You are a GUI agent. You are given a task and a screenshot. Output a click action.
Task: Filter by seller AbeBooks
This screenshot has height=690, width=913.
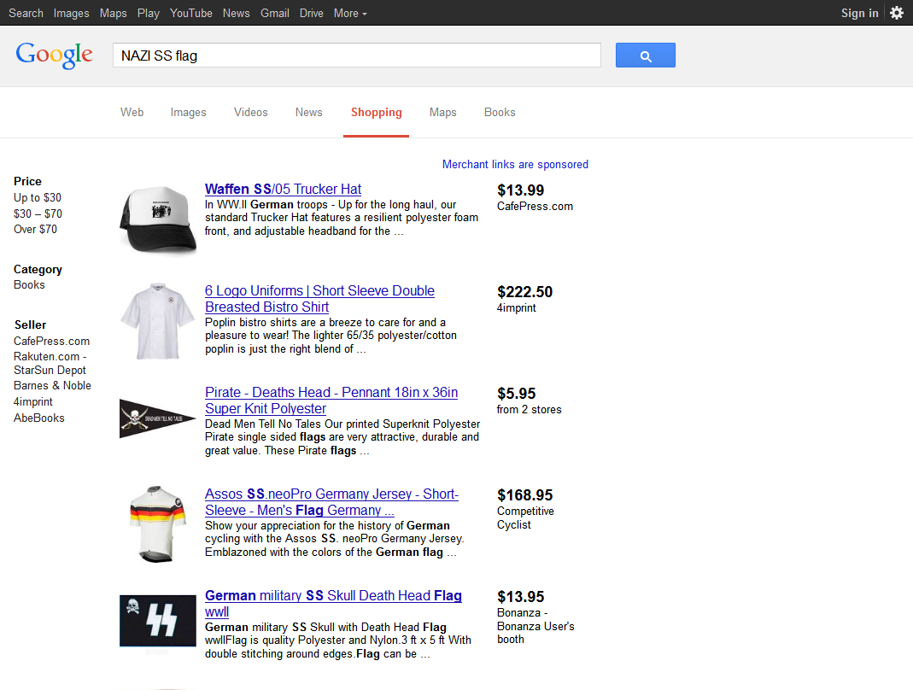click(39, 418)
